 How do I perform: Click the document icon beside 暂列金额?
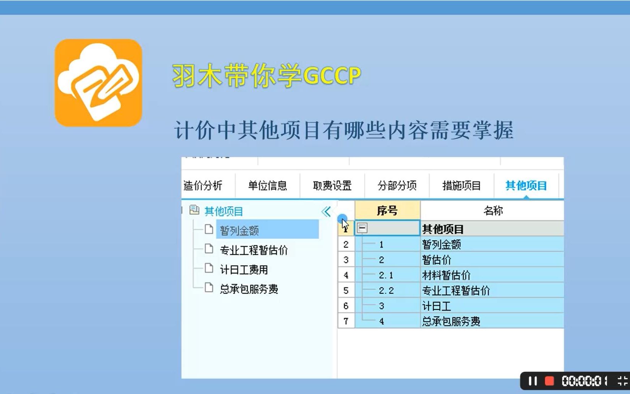pyautogui.click(x=209, y=230)
